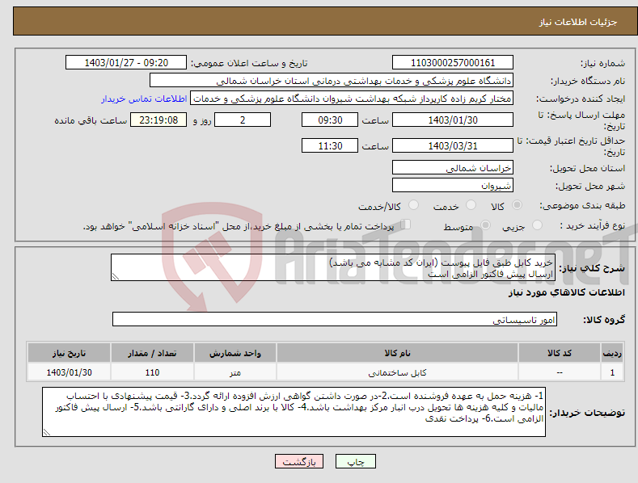Select the کالا/خدمت radio button

coord(413,205)
